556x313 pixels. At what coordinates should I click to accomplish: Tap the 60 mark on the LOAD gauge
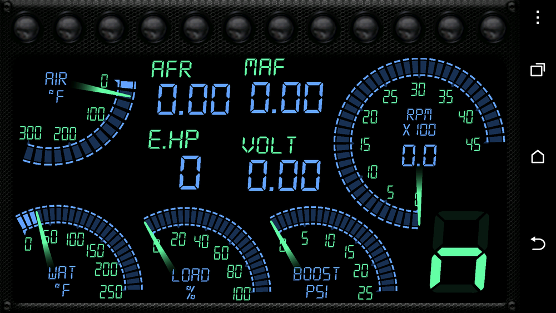[221, 253]
